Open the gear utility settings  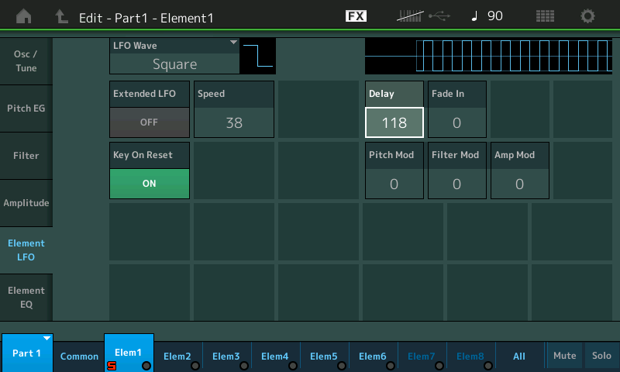[588, 16]
